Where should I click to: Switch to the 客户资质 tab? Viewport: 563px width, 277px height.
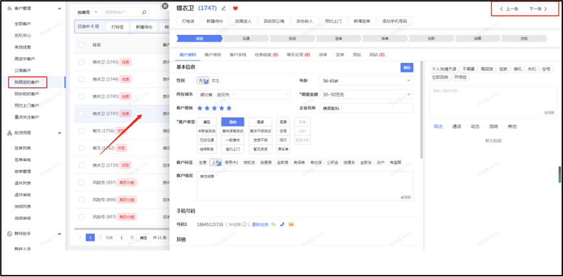coord(213,55)
